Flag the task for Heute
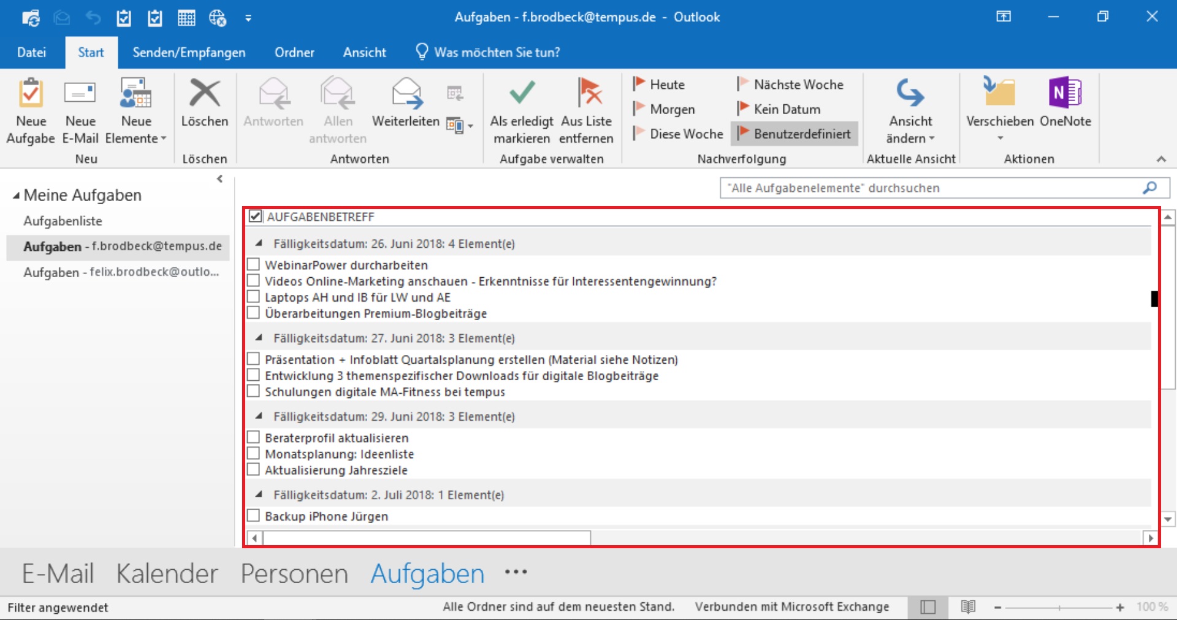This screenshot has width=1177, height=620. point(659,84)
